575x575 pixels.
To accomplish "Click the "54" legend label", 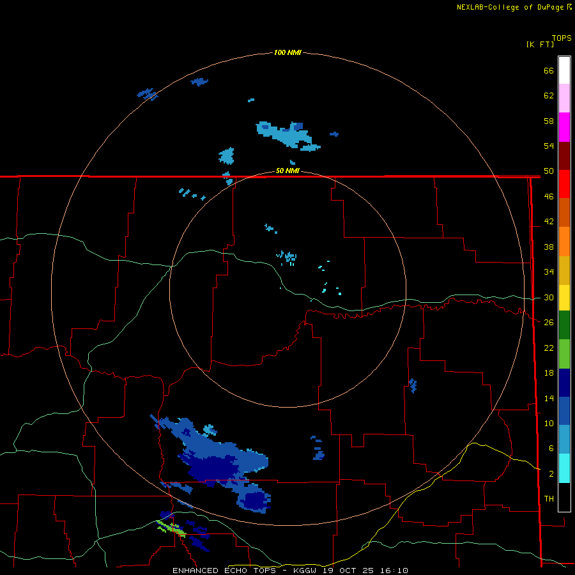I will click(x=549, y=146).
